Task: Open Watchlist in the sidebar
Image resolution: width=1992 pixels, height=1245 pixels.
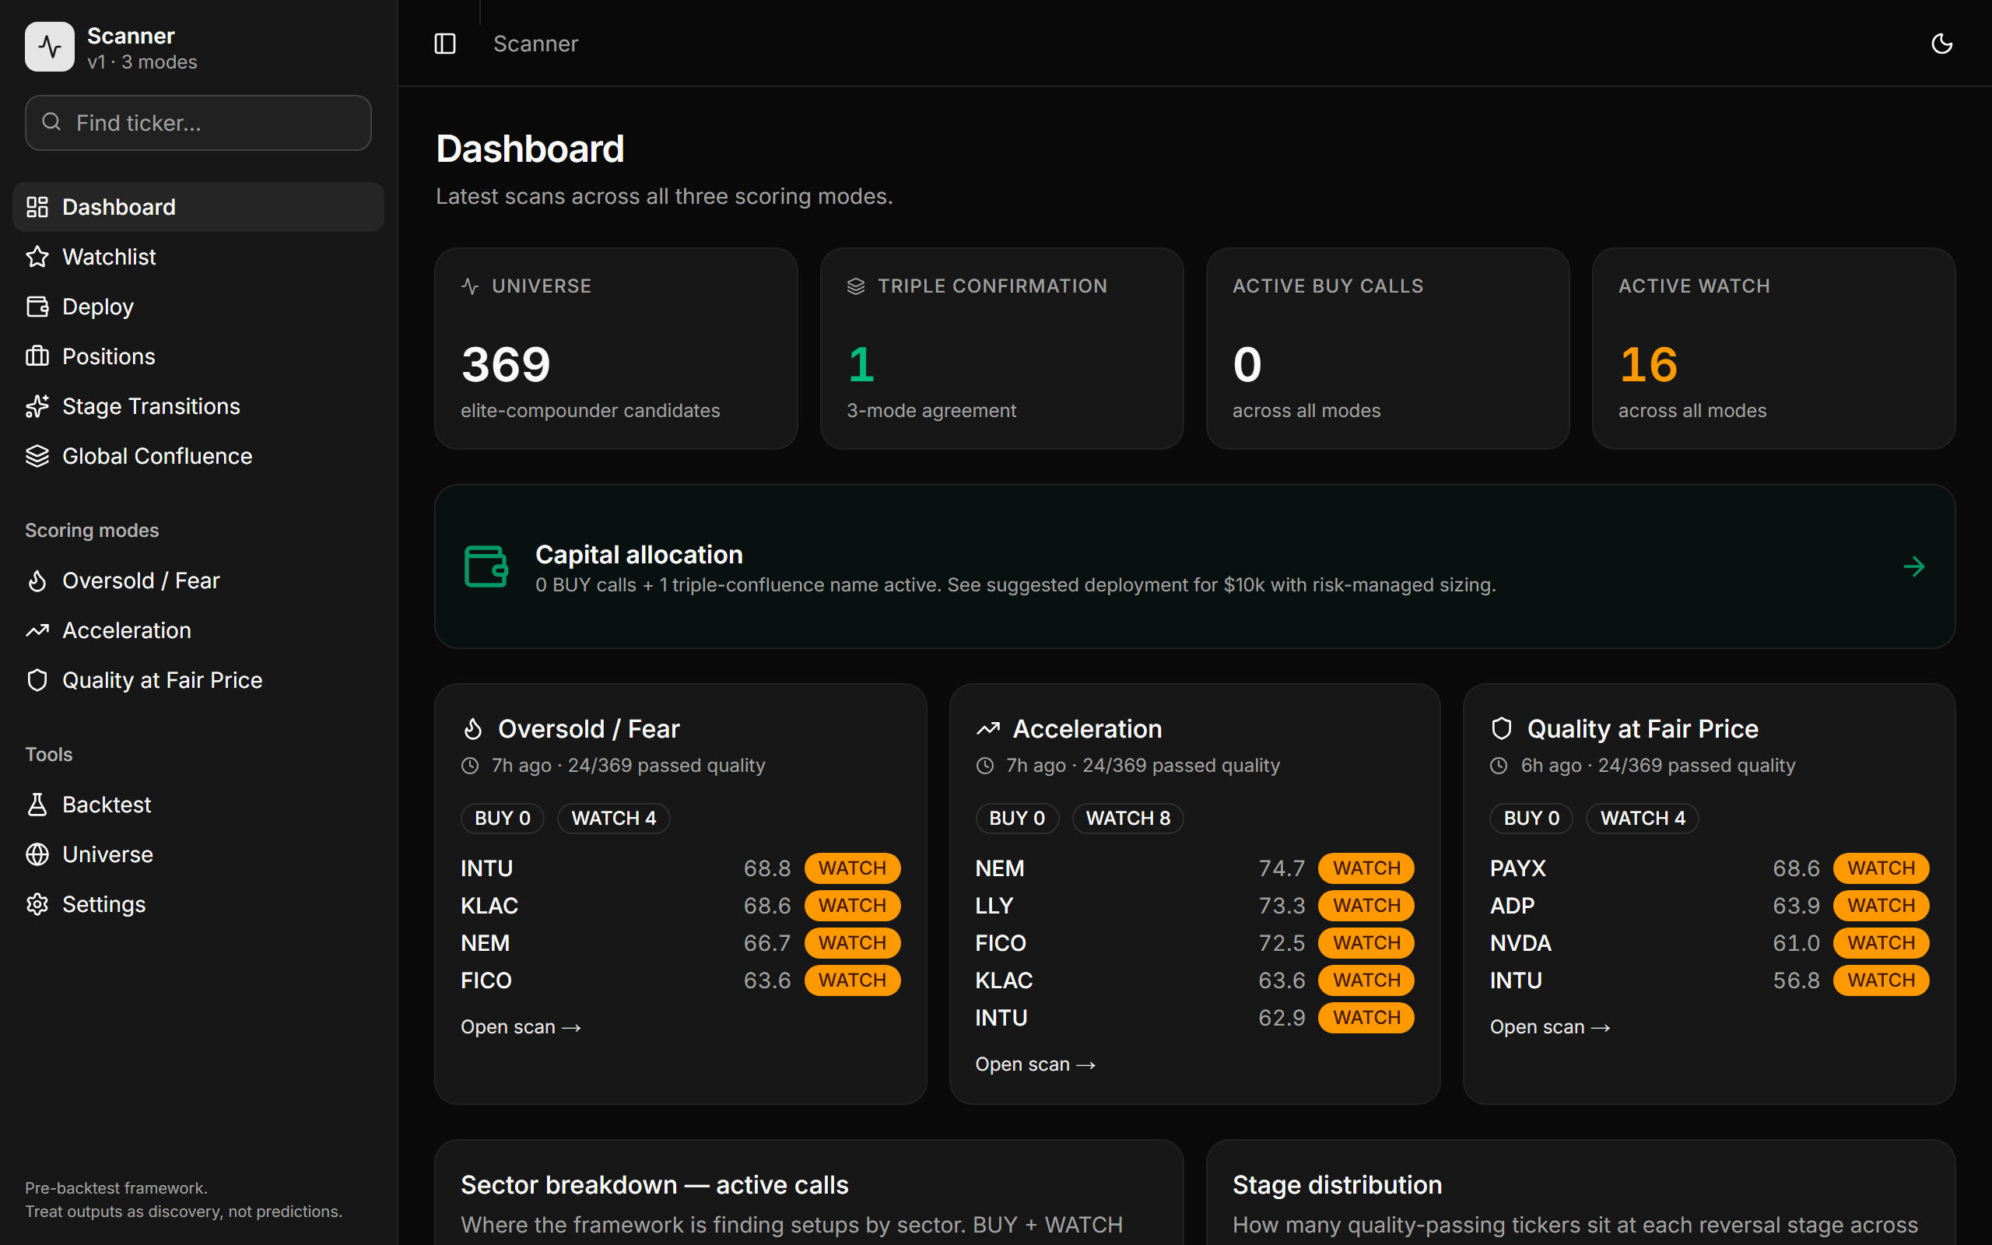Action: pos(198,257)
